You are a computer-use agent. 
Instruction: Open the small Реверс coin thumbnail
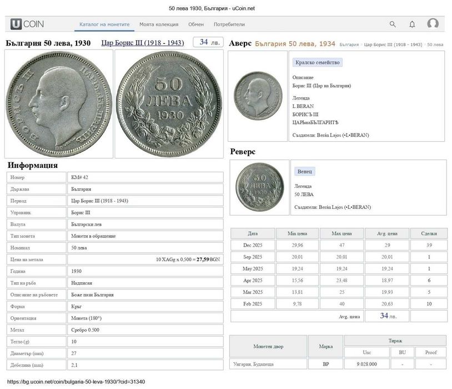coord(259,187)
